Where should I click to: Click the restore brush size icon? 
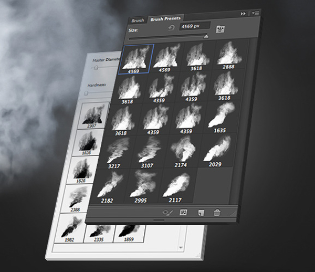(171, 27)
